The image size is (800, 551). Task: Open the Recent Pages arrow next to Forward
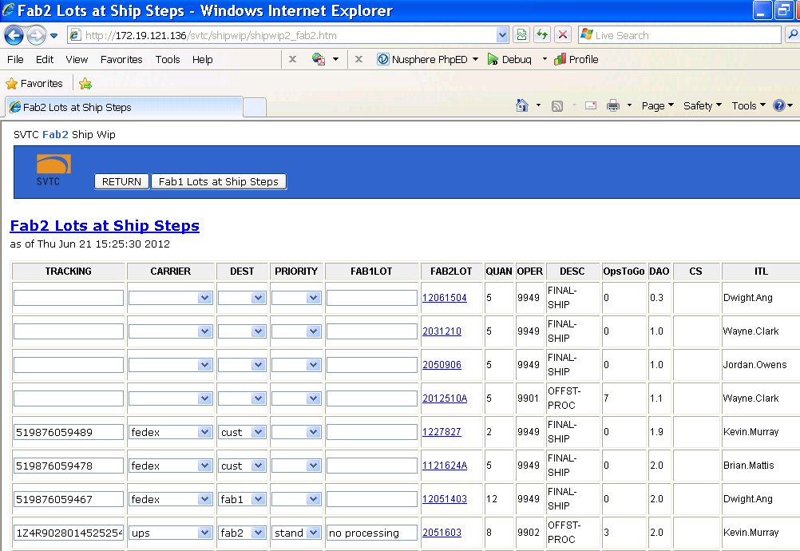pyautogui.click(x=53, y=36)
